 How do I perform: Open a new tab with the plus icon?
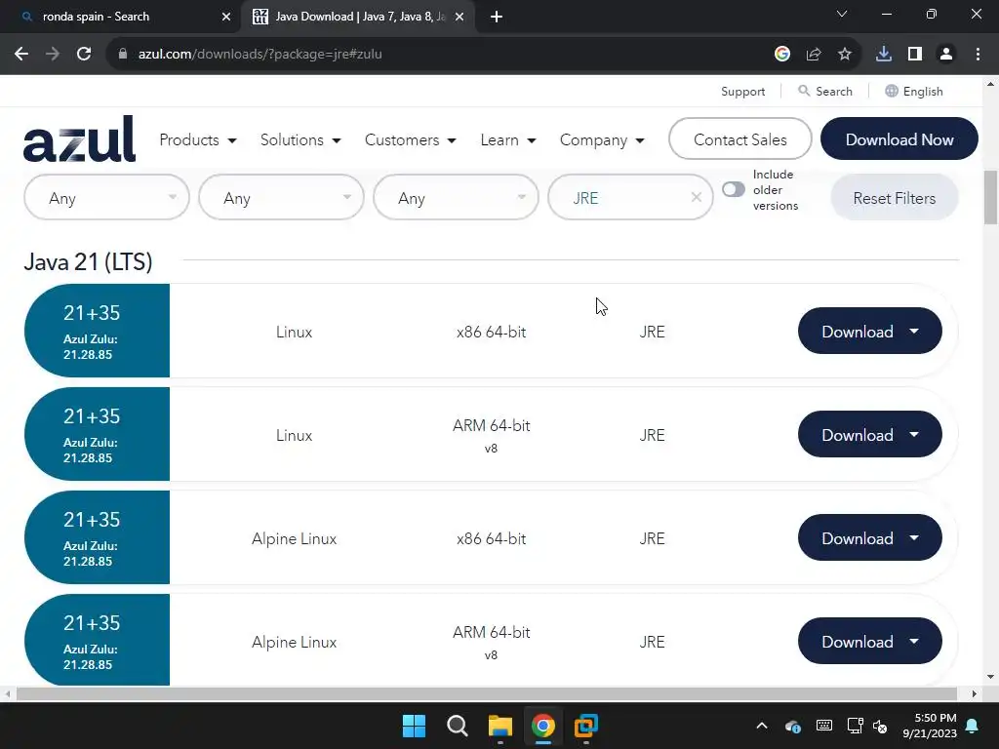click(x=497, y=17)
